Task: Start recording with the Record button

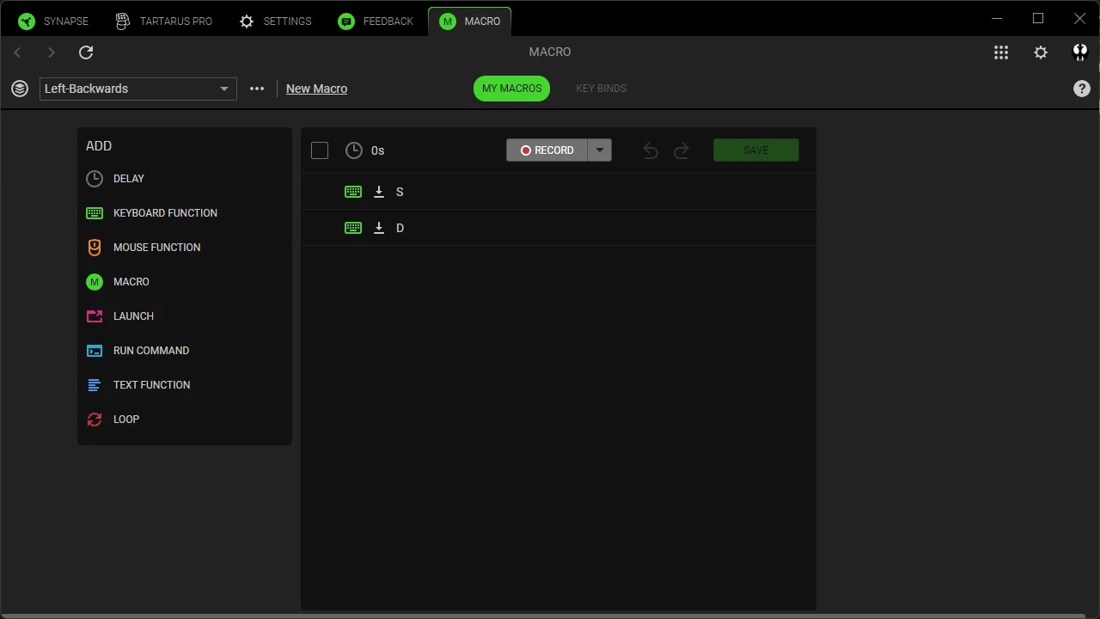Action: (x=547, y=150)
